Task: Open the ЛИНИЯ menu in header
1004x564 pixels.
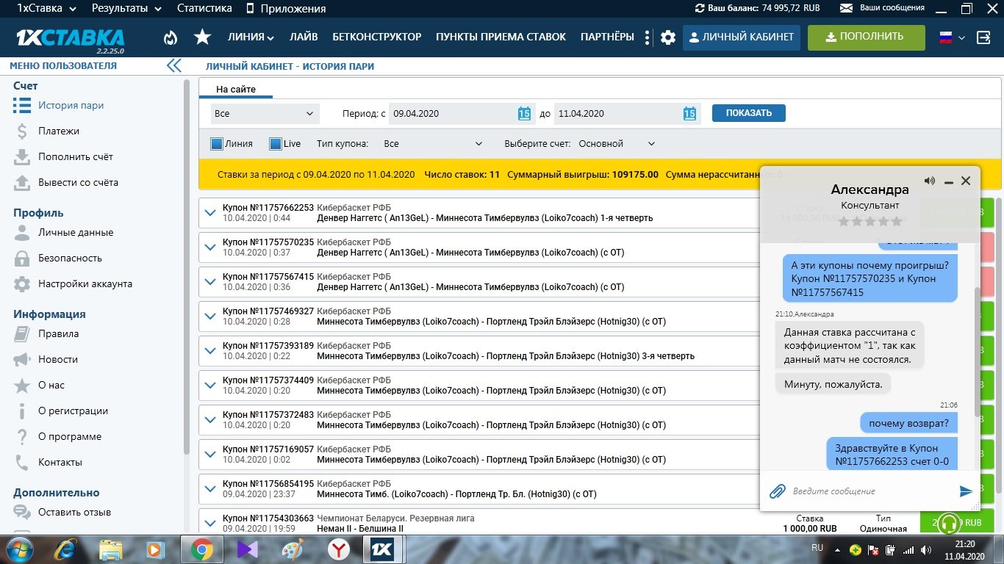Action: tap(251, 37)
